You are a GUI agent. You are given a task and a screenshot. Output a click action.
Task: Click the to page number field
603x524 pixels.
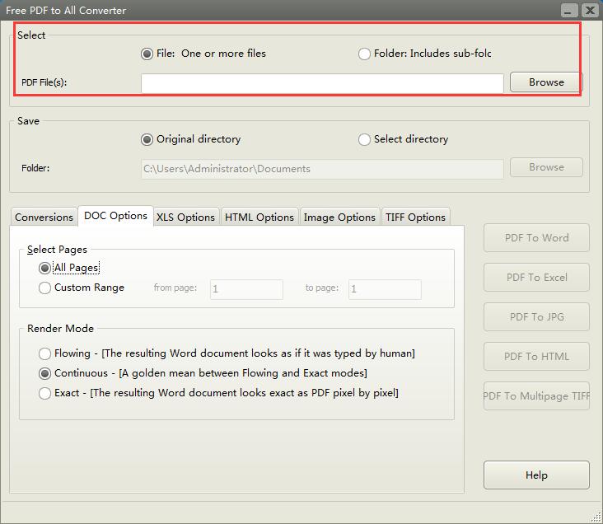(385, 289)
